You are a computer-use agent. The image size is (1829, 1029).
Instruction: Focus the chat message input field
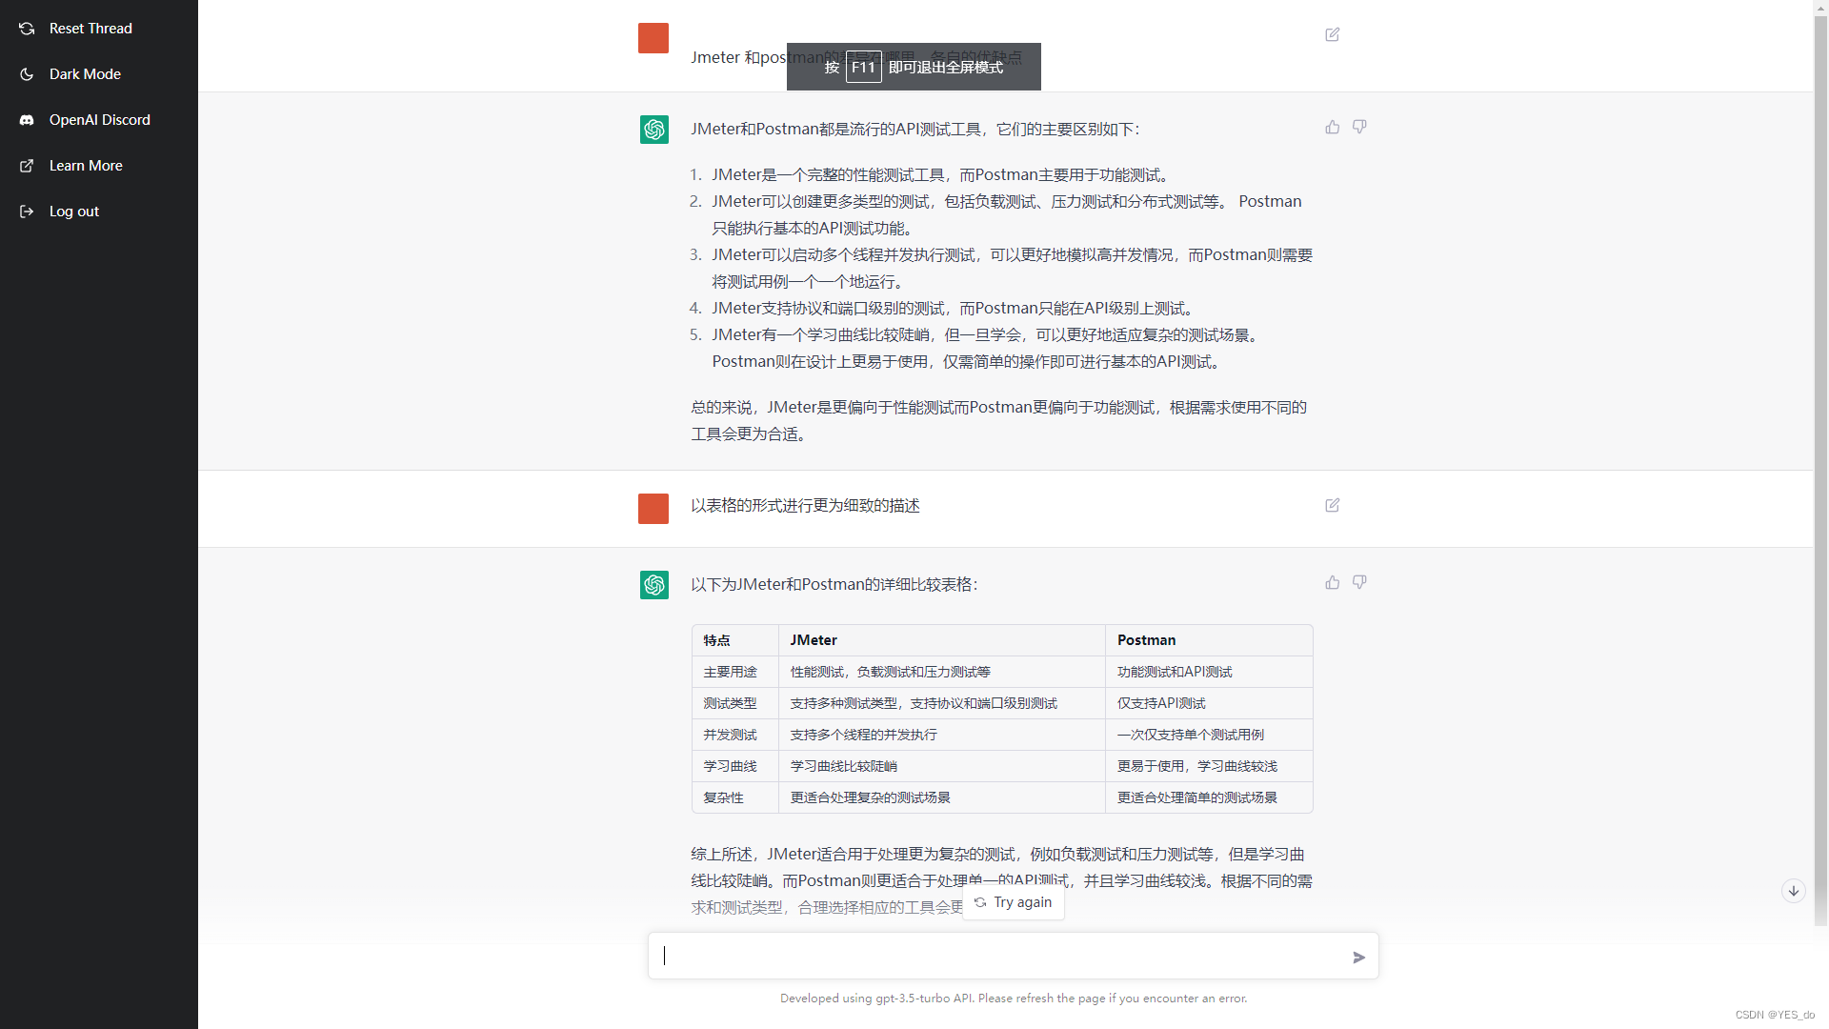[x=1000, y=956]
